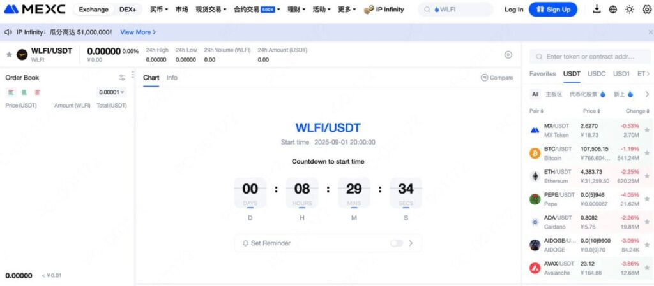
Task: Sort market list by Pair
Action: click(x=536, y=111)
